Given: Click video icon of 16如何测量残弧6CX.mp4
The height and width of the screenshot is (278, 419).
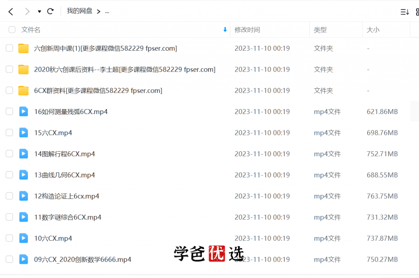Looking at the screenshot, I should 23,111.
